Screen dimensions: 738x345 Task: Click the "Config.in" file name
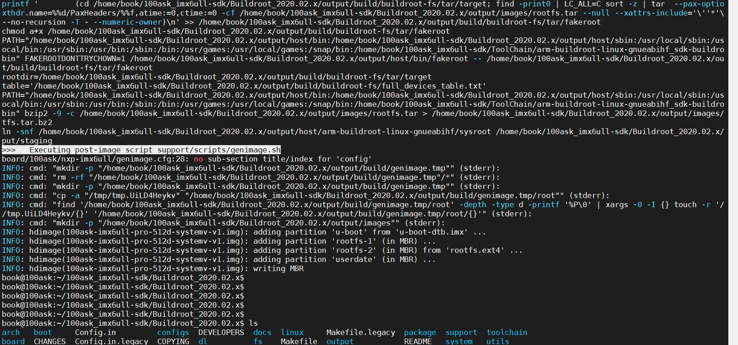click(95, 332)
